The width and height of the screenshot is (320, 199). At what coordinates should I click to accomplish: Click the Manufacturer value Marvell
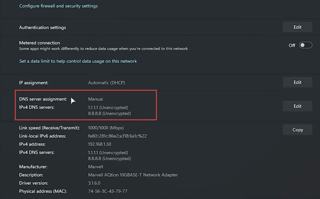coord(95,167)
